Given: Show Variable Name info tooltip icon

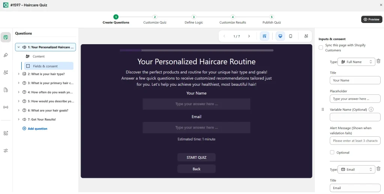Looking at the screenshot, I should (x=371, y=109).
